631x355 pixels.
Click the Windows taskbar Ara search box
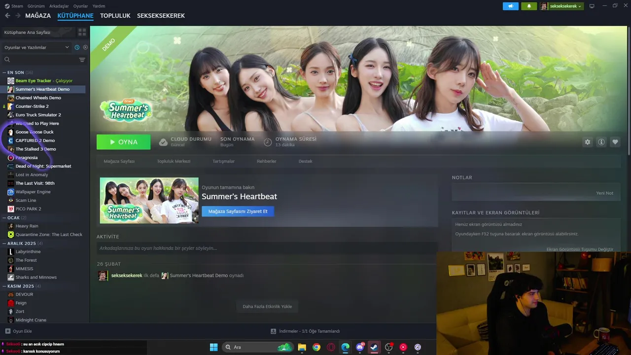pyautogui.click(x=258, y=347)
